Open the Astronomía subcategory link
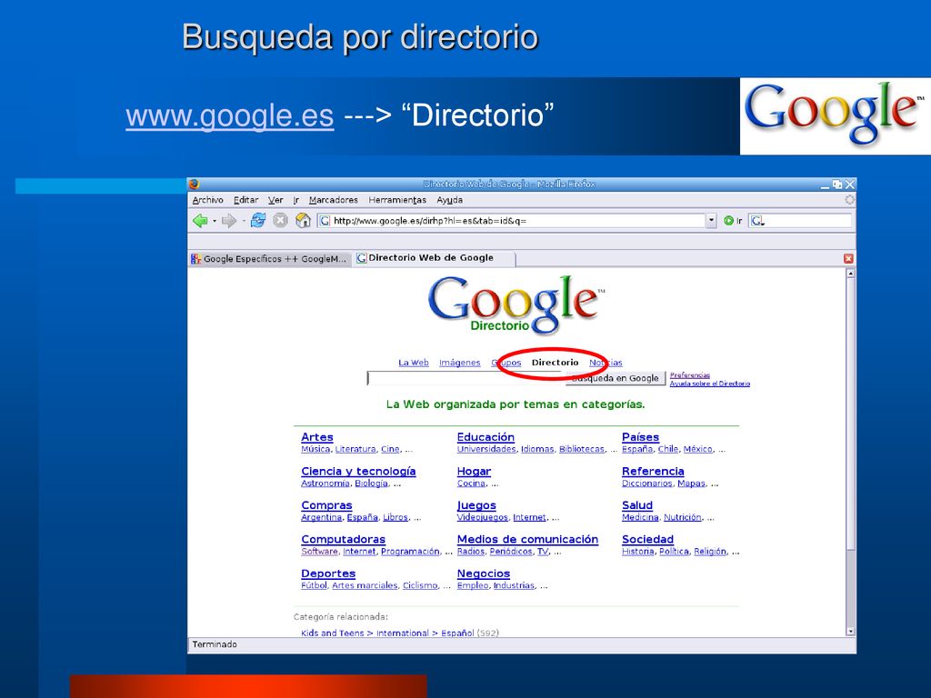 coord(325,484)
